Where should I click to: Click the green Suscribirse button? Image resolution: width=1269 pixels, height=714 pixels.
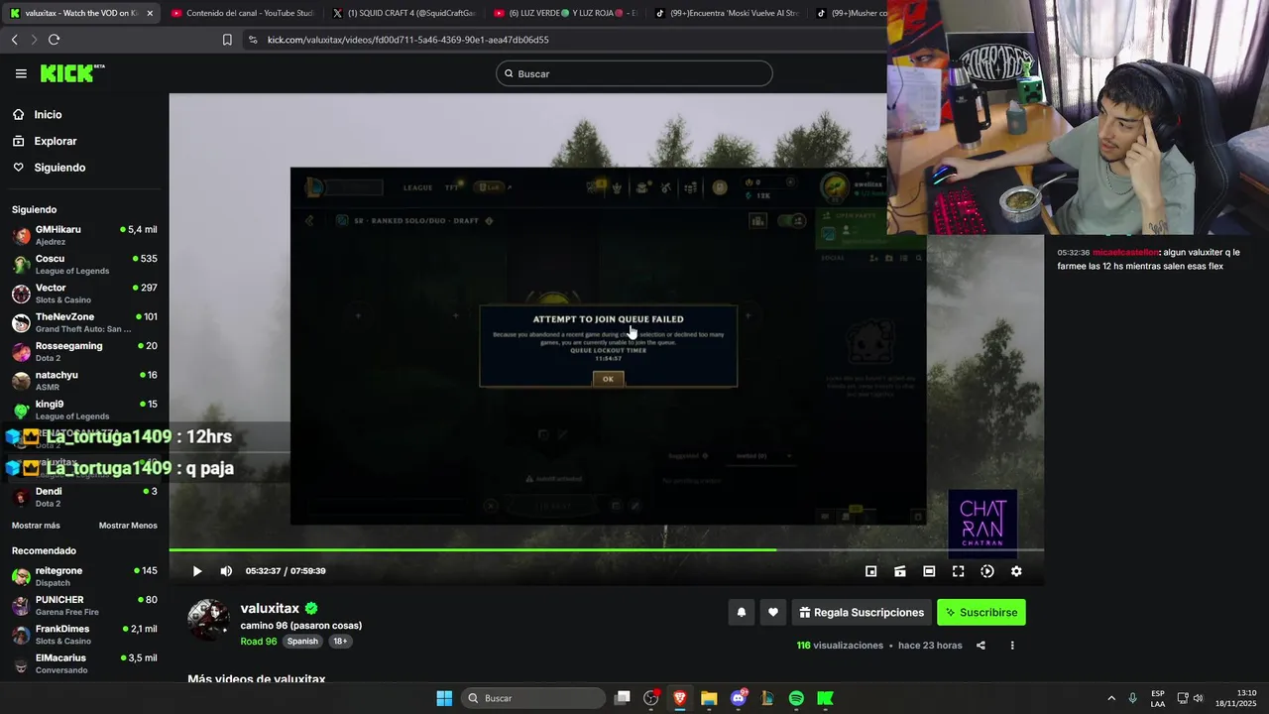[981, 613]
